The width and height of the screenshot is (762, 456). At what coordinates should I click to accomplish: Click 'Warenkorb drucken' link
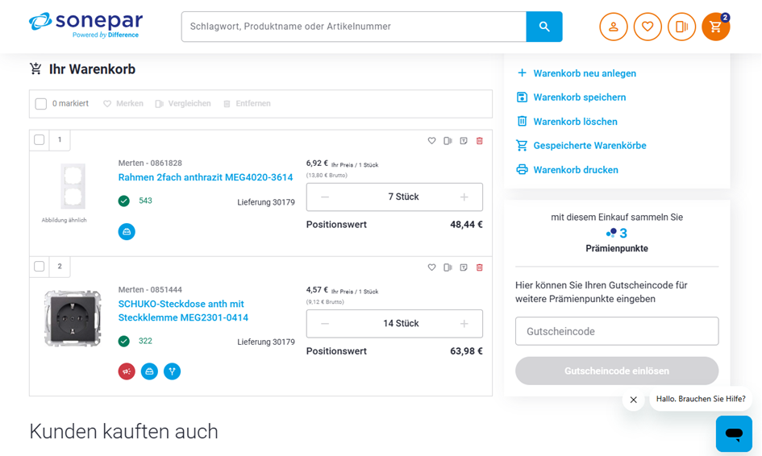[575, 170]
